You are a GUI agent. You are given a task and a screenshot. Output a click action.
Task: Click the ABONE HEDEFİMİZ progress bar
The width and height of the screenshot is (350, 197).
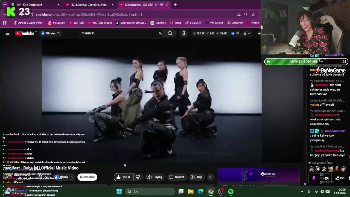306,62
